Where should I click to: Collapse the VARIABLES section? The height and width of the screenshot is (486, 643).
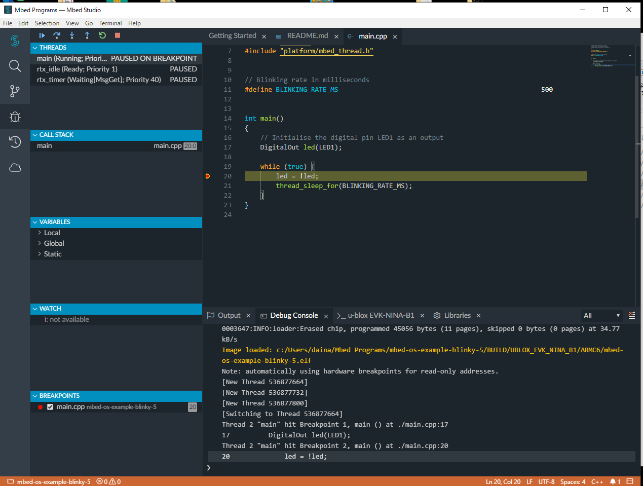[x=116, y=222]
